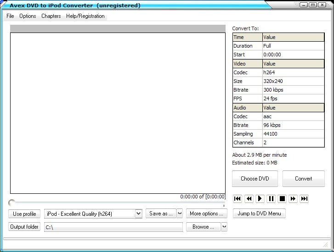This screenshot has height=252, width=334.
Task: Select the Size value 320x240
Action: (x=293, y=81)
